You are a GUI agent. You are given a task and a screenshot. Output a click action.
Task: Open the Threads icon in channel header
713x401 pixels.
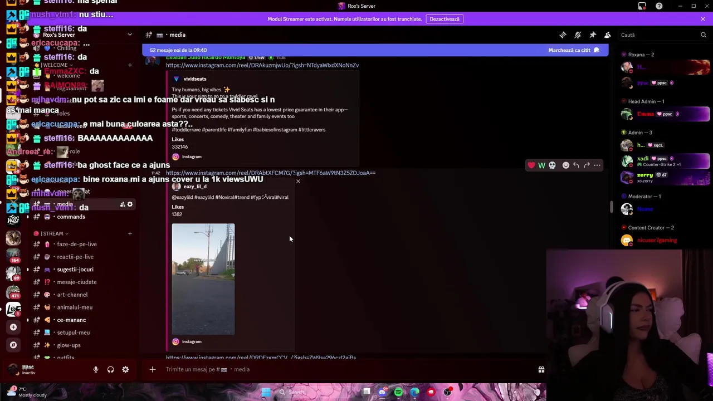pyautogui.click(x=563, y=35)
